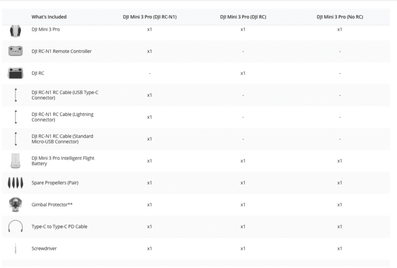This screenshot has width=397, height=268.
Task: Click the Gimbal Protector icon
Action: [x=16, y=205]
